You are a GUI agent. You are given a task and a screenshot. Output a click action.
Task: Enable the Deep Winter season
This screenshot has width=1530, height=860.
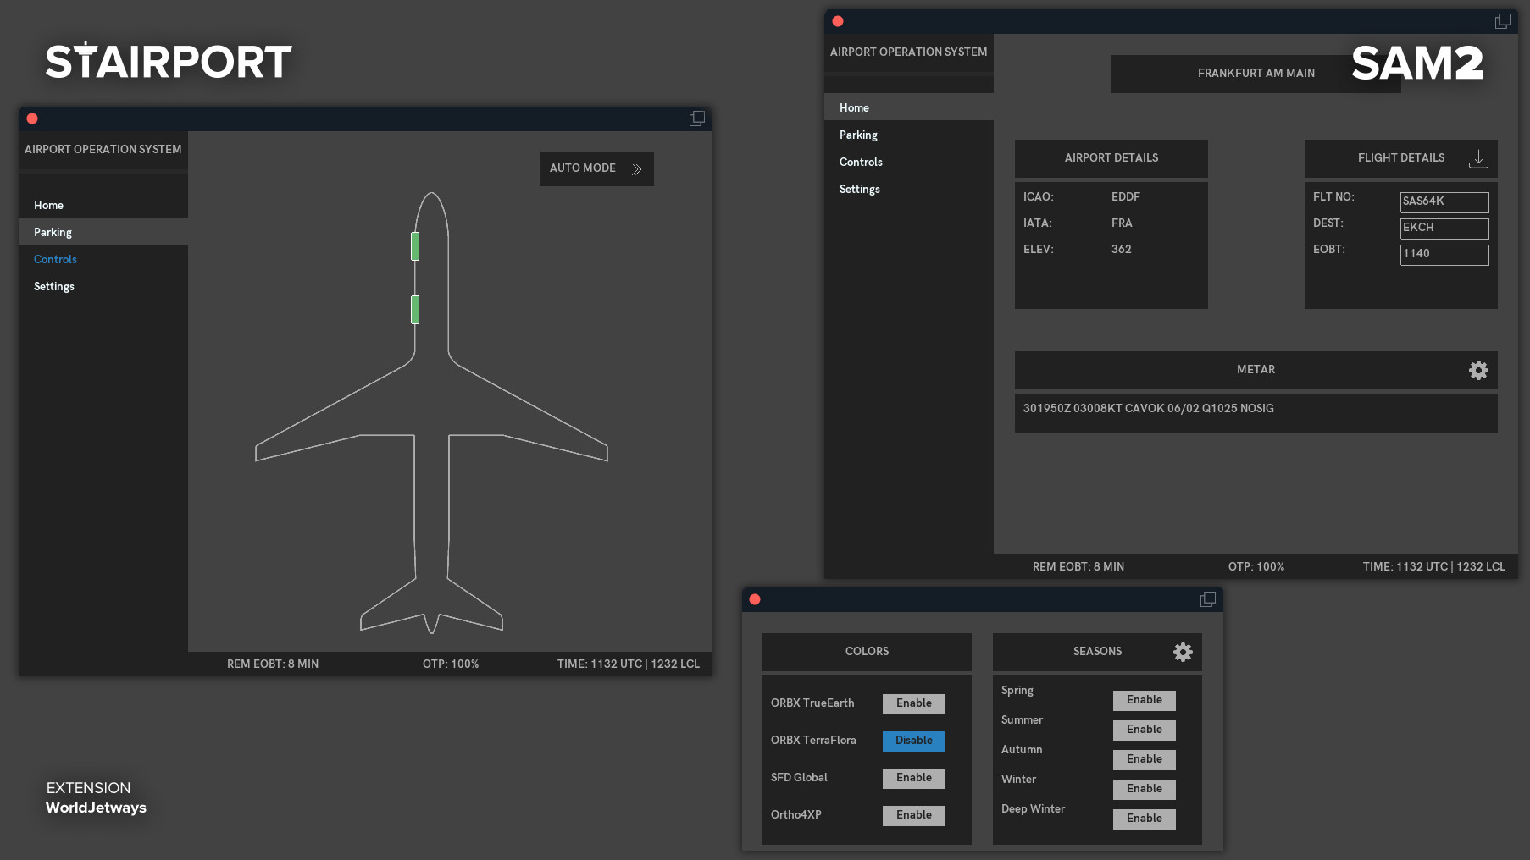tap(1144, 819)
